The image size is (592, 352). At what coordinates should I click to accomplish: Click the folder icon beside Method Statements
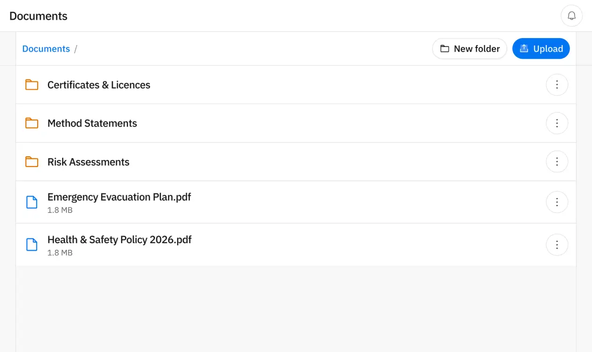31,123
